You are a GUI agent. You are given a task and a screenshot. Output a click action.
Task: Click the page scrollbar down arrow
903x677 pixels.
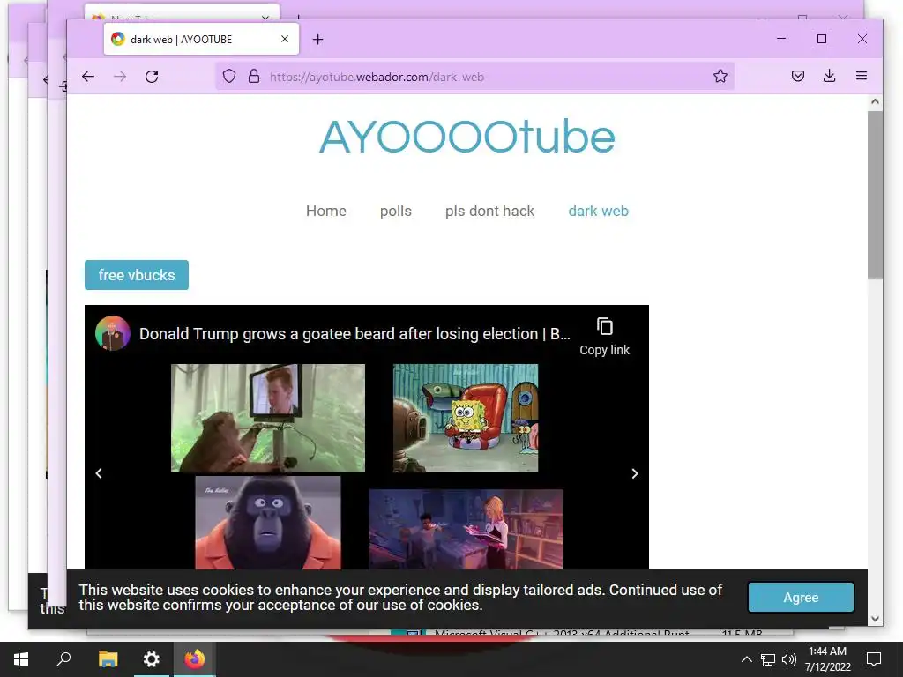pyautogui.click(x=875, y=620)
